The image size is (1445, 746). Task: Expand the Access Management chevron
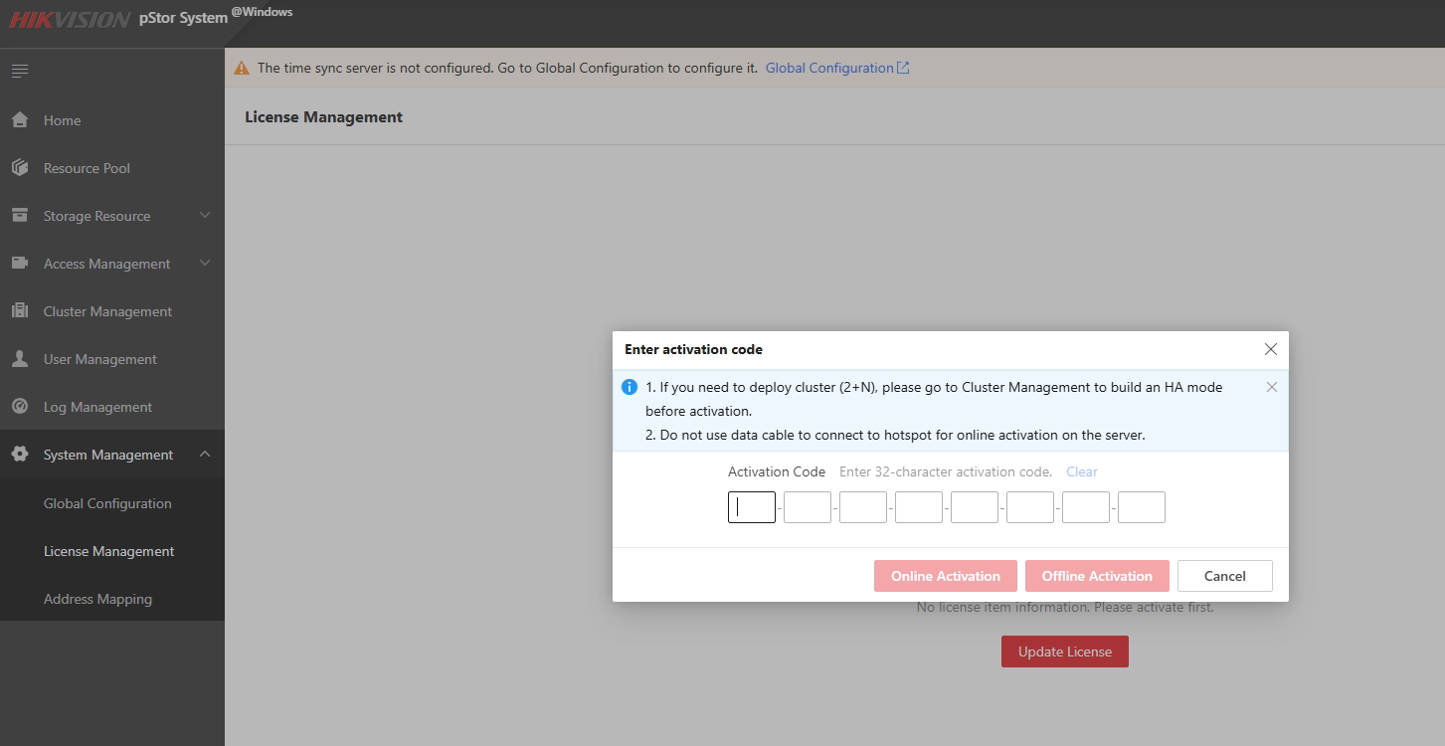click(x=205, y=264)
